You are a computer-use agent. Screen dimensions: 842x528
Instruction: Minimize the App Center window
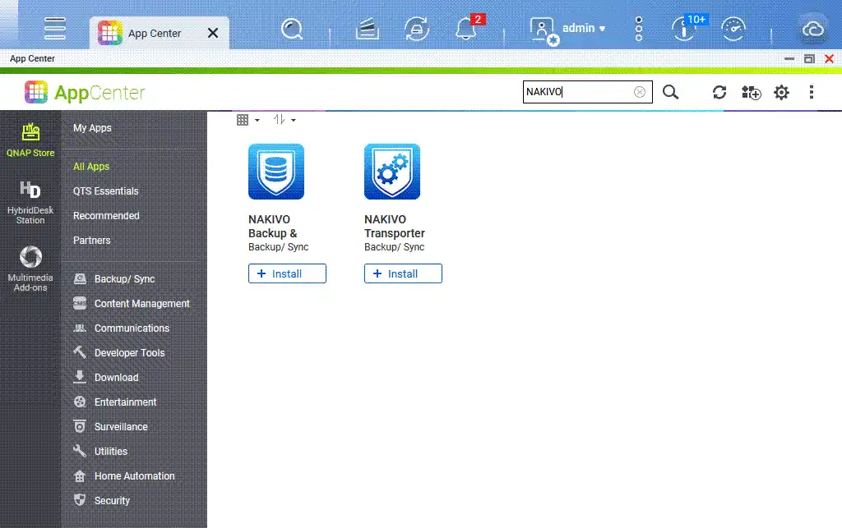point(789,58)
